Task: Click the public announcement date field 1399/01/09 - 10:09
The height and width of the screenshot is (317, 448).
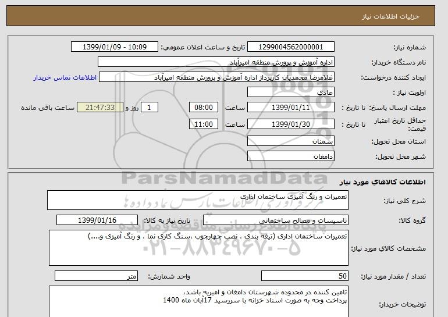Action: click(x=114, y=47)
